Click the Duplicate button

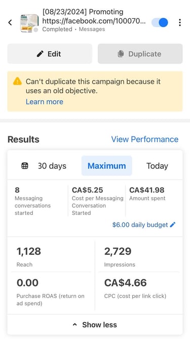pos(140,54)
